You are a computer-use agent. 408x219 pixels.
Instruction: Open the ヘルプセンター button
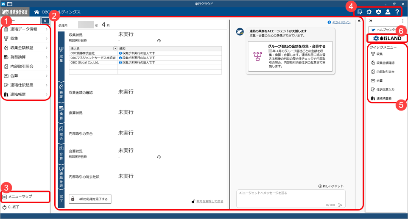coord(386,30)
